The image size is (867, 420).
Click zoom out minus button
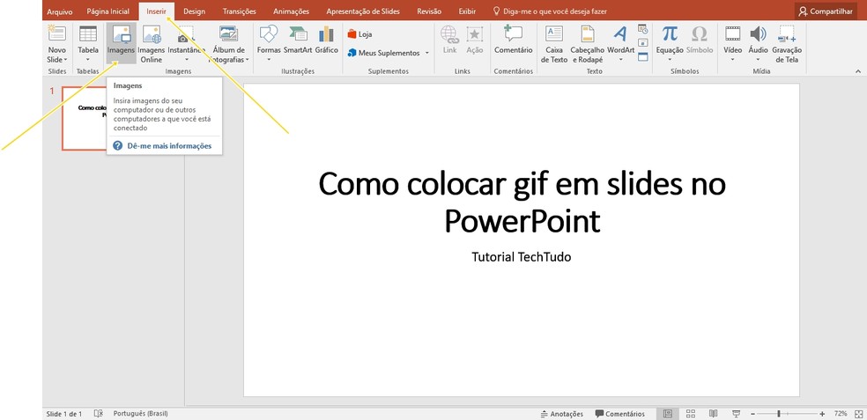(753, 414)
